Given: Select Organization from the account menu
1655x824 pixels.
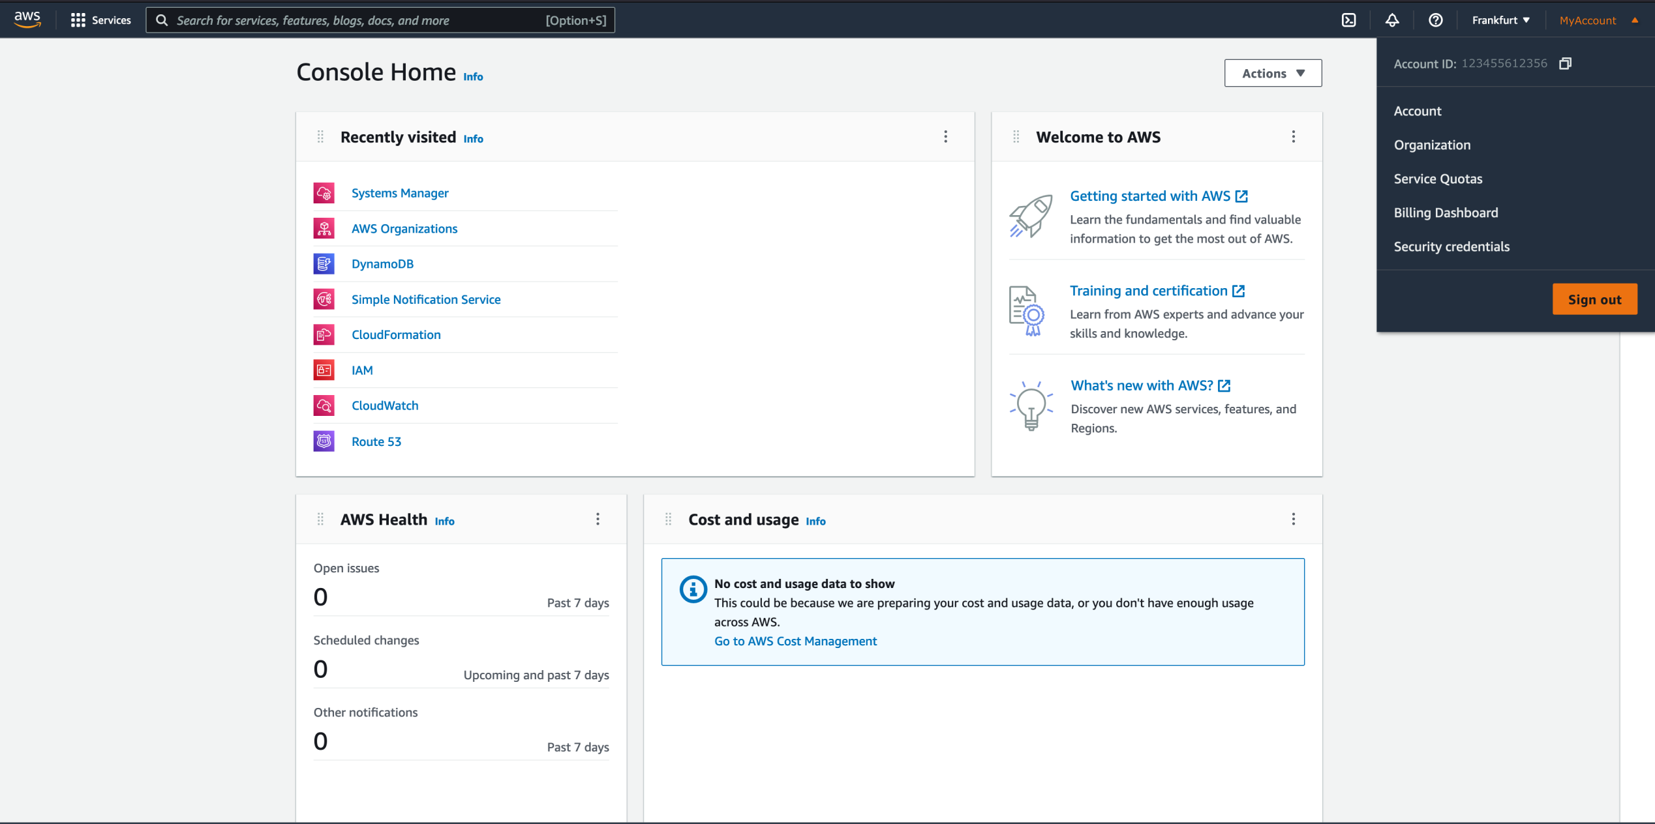Looking at the screenshot, I should (x=1432, y=145).
